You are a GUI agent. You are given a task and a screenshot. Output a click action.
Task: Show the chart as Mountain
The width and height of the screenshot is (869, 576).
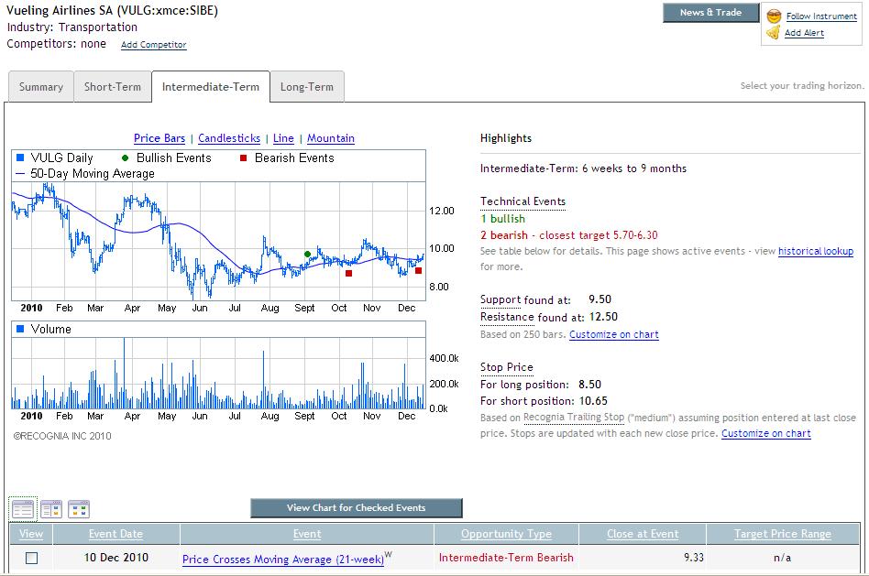point(331,138)
